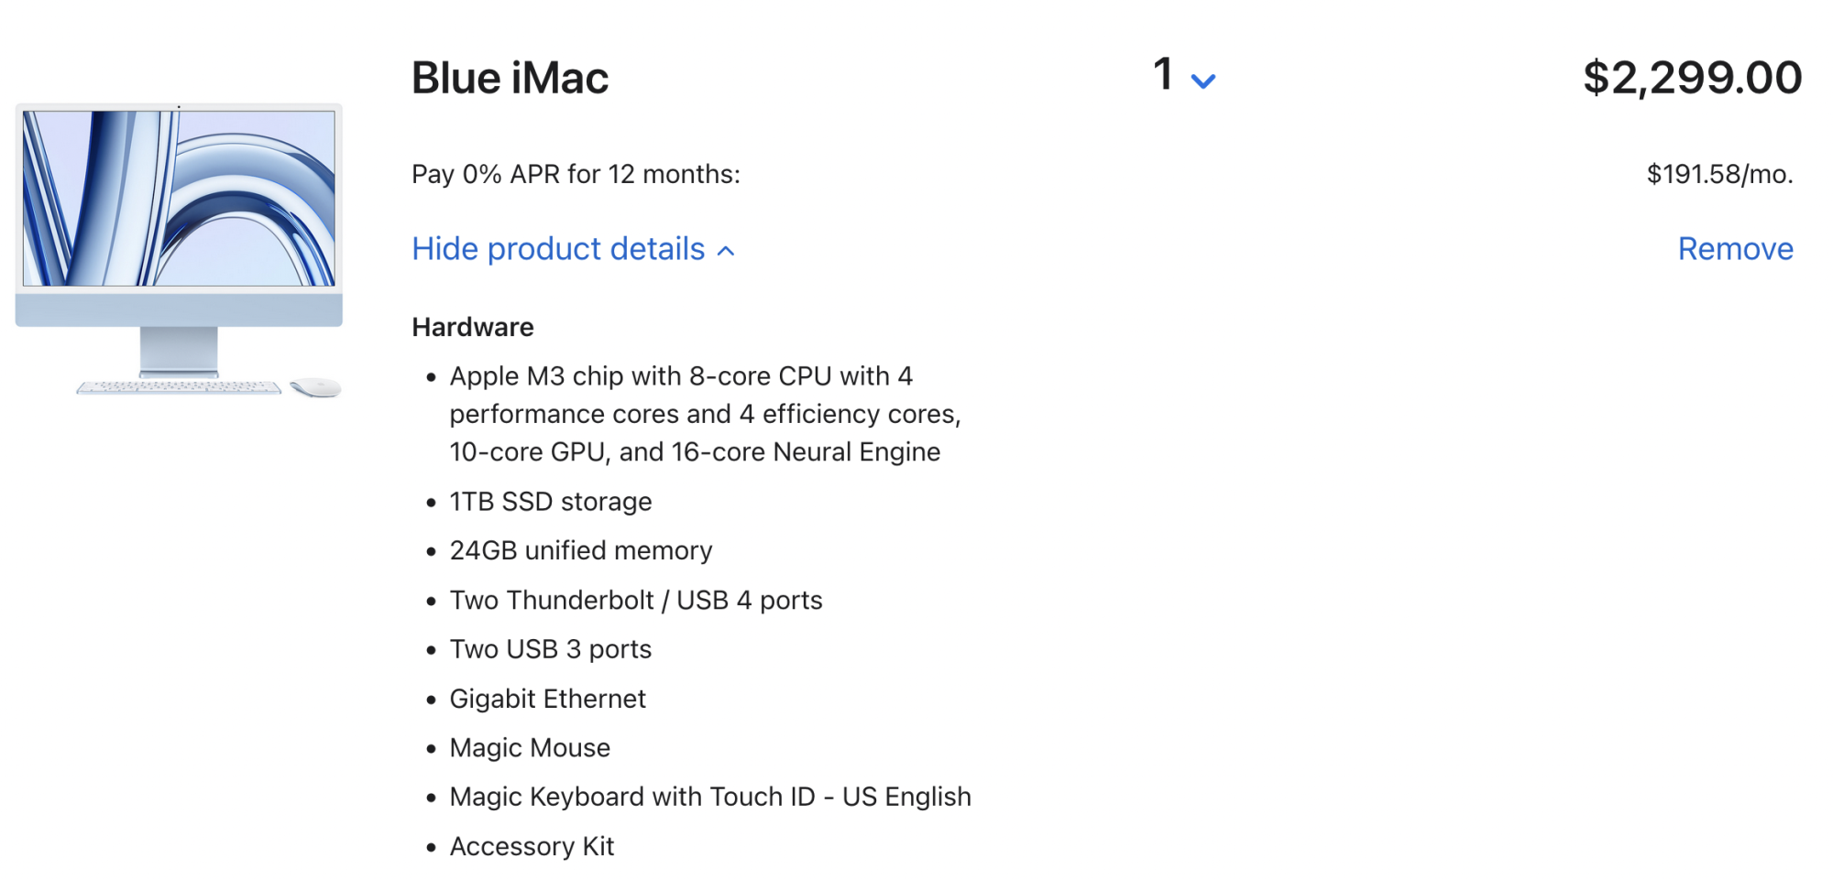
Task: Click the Magic Keyboard with Touch ID item
Action: 709,797
